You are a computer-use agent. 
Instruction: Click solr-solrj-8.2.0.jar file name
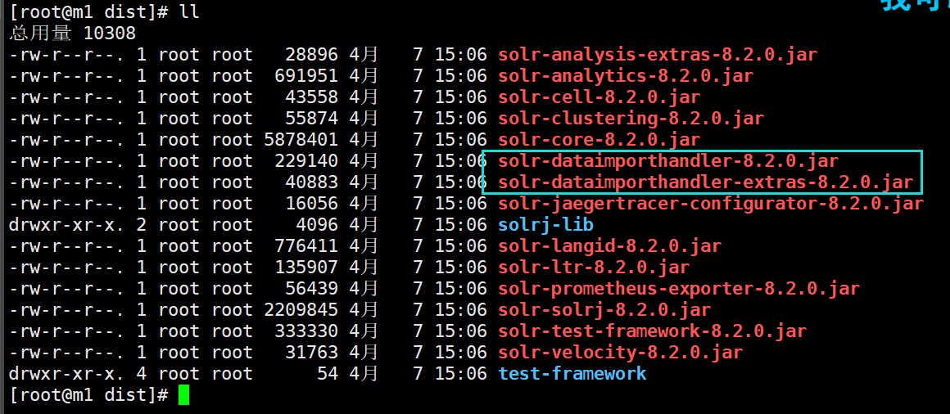pos(604,310)
